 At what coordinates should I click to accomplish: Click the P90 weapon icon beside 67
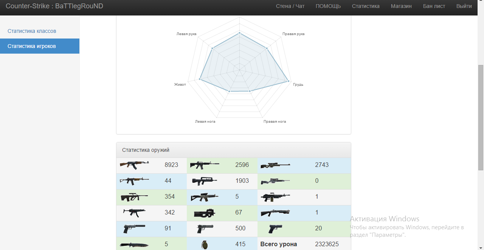pyautogui.click(x=205, y=213)
